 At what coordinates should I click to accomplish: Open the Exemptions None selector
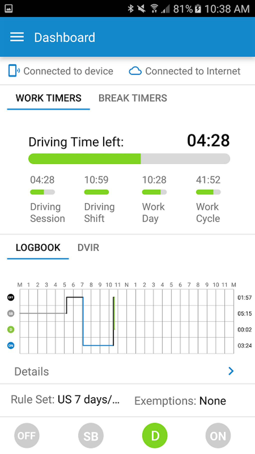coord(180,401)
